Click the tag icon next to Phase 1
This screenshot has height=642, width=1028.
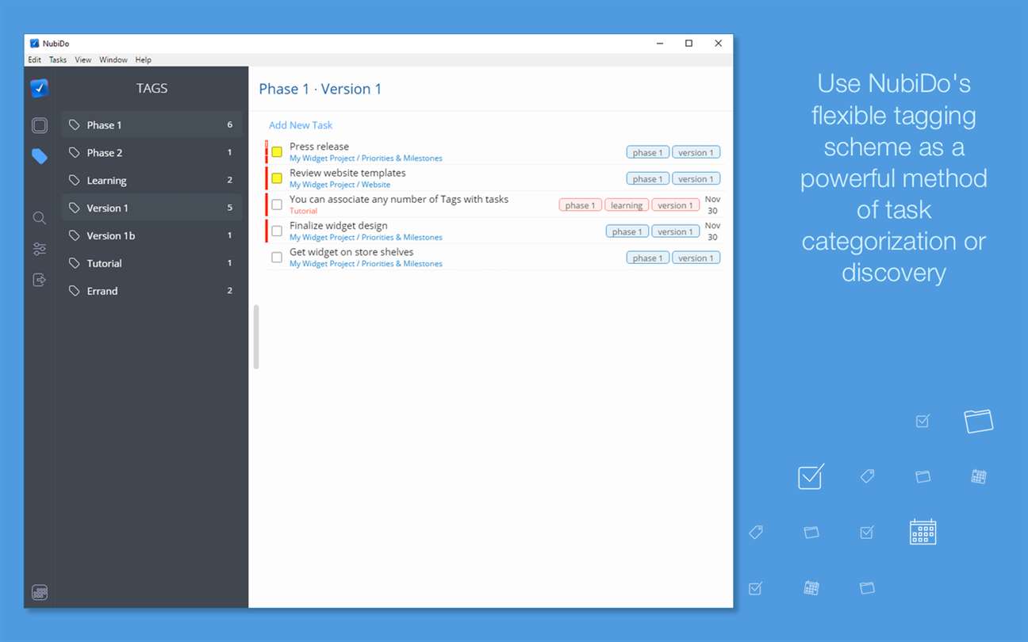point(75,125)
